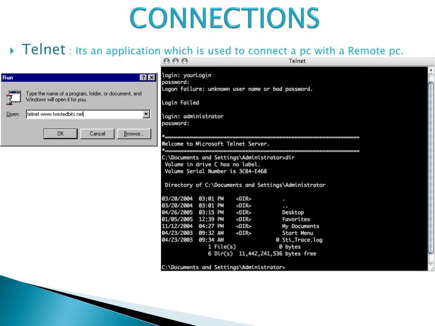Click OK in the Run dialog

pyautogui.click(x=60, y=134)
